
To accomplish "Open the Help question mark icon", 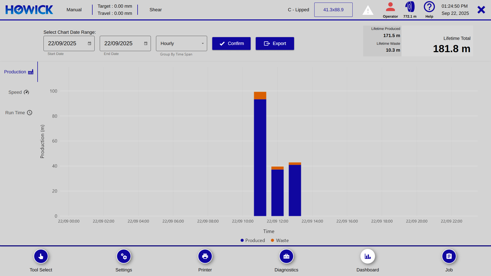I will pos(429,7).
